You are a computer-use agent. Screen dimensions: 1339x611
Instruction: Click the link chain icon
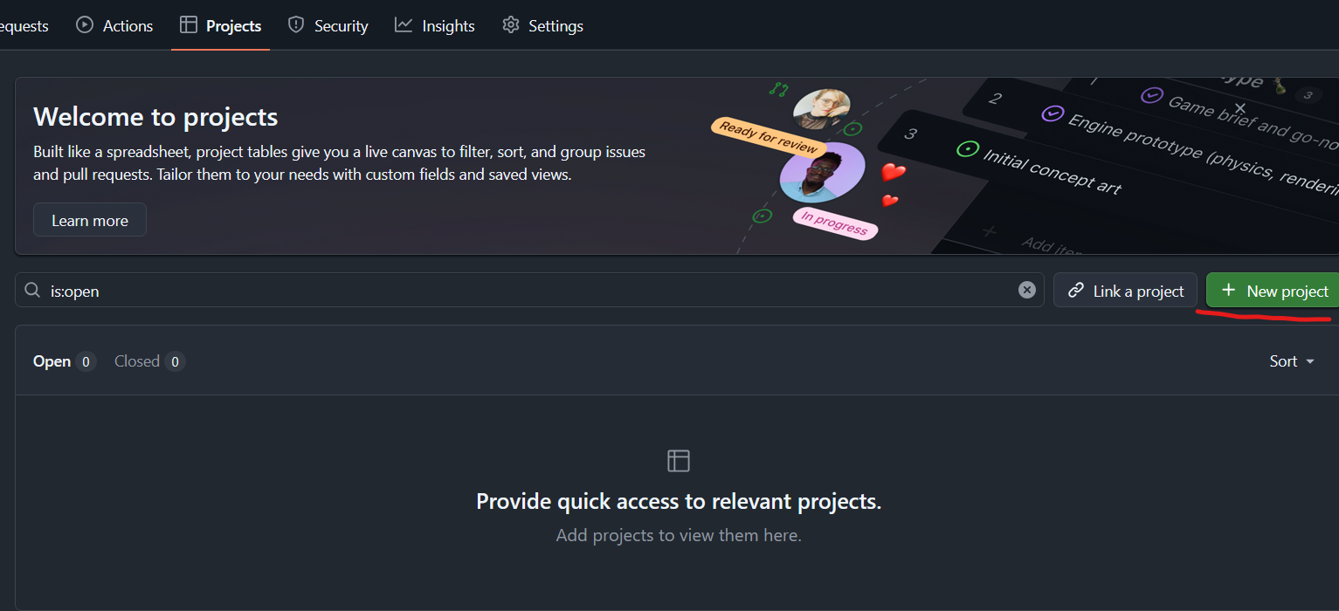click(1076, 291)
